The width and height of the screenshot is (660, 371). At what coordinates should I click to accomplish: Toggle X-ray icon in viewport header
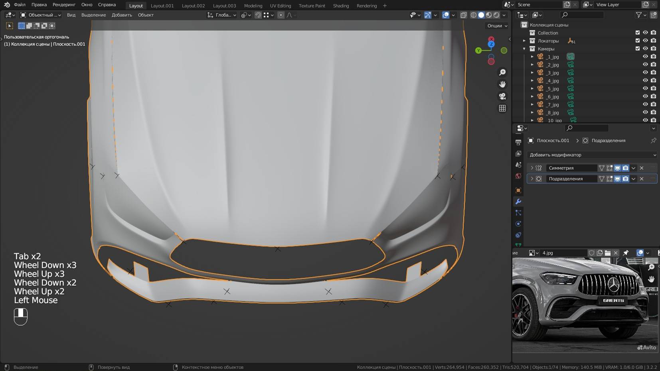point(463,15)
